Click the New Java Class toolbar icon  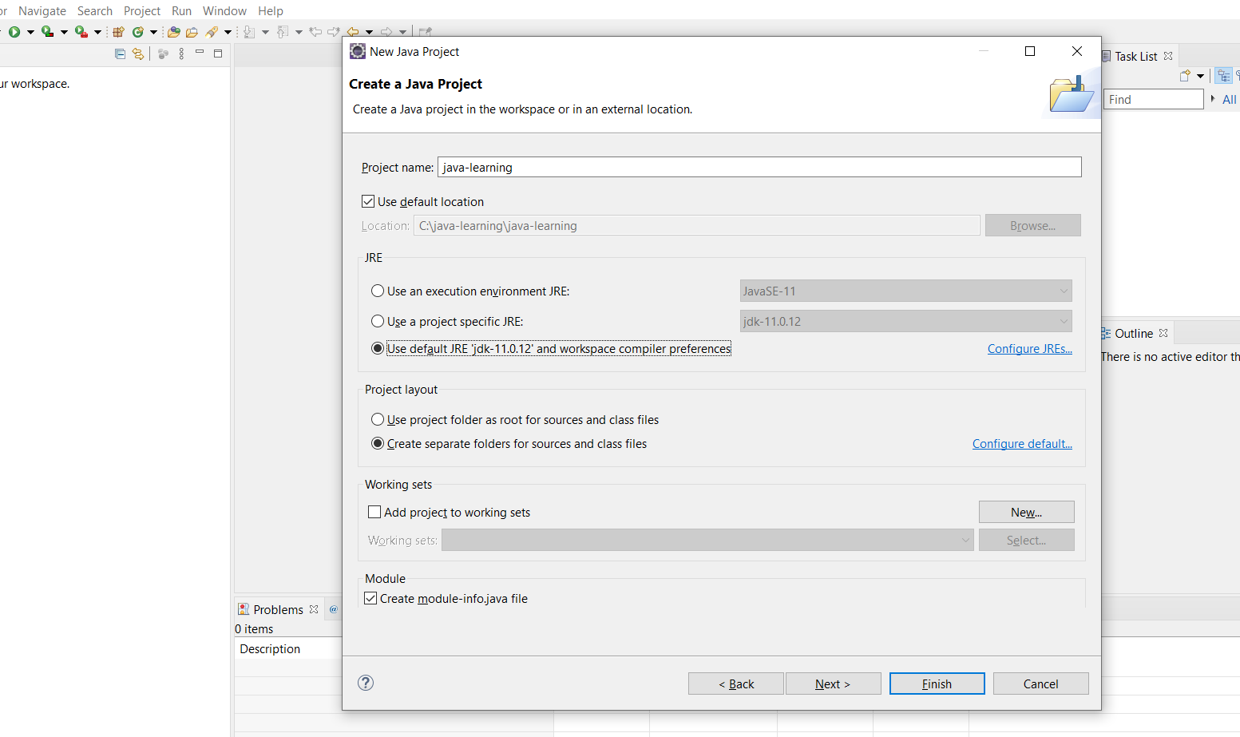click(x=138, y=32)
